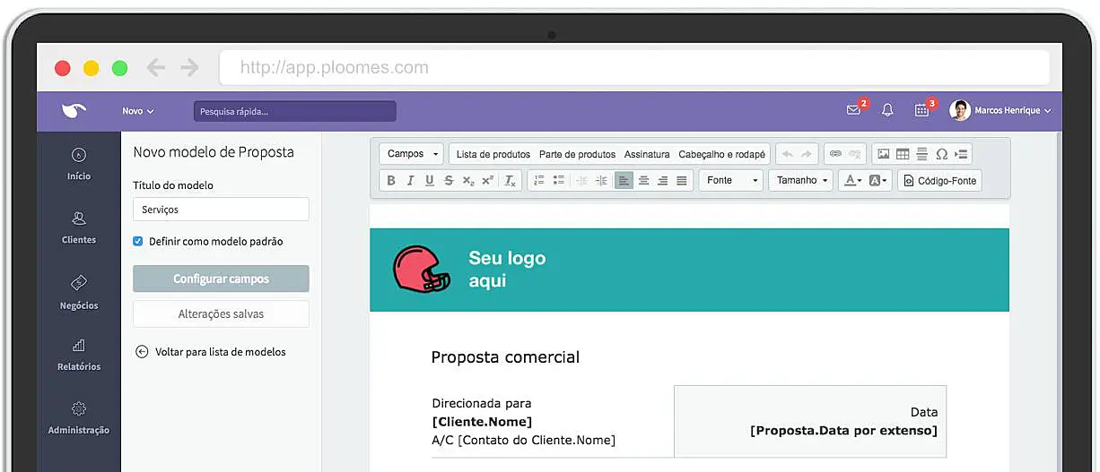1100x472 pixels.
Task: Toggle Definir como modelo padrão checkbox
Action: pos(138,241)
